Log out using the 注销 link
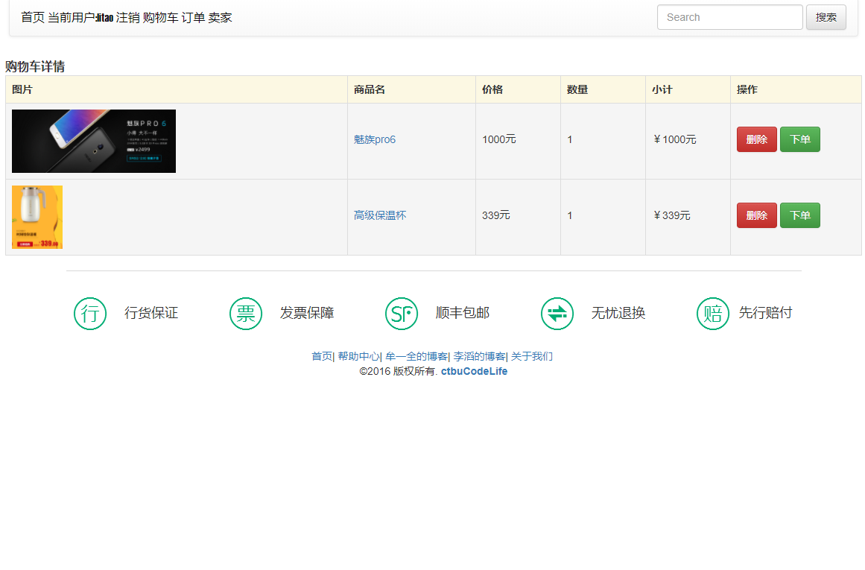865x570 pixels. (x=127, y=17)
